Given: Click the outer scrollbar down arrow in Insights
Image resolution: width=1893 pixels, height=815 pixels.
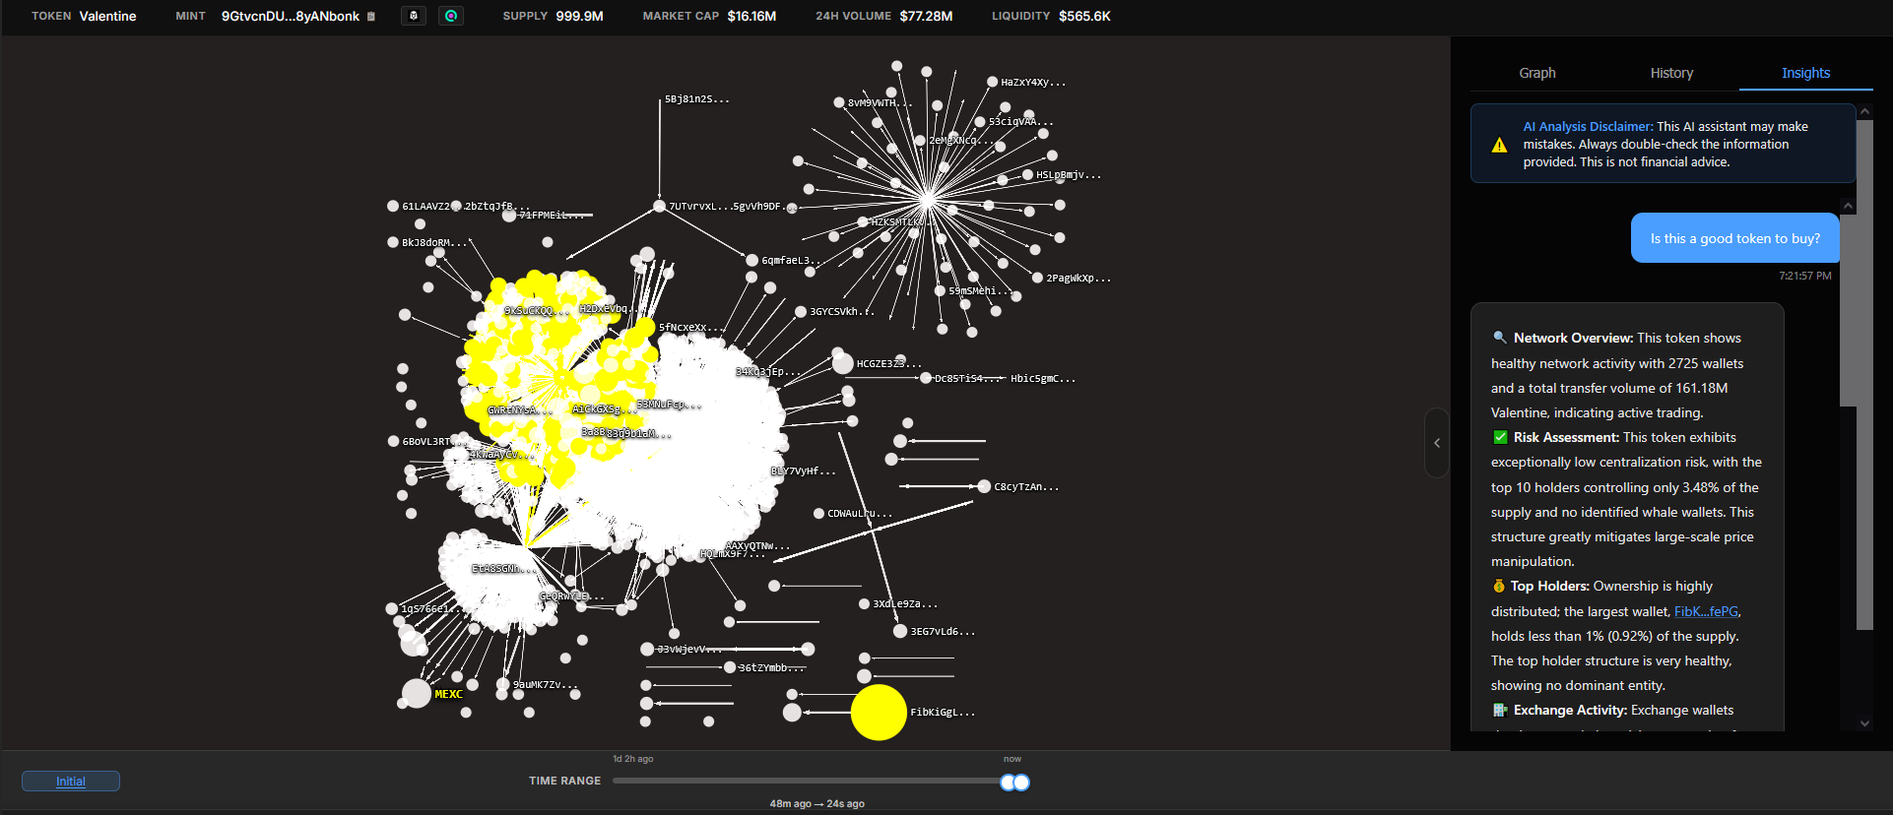Looking at the screenshot, I should [x=1864, y=723].
